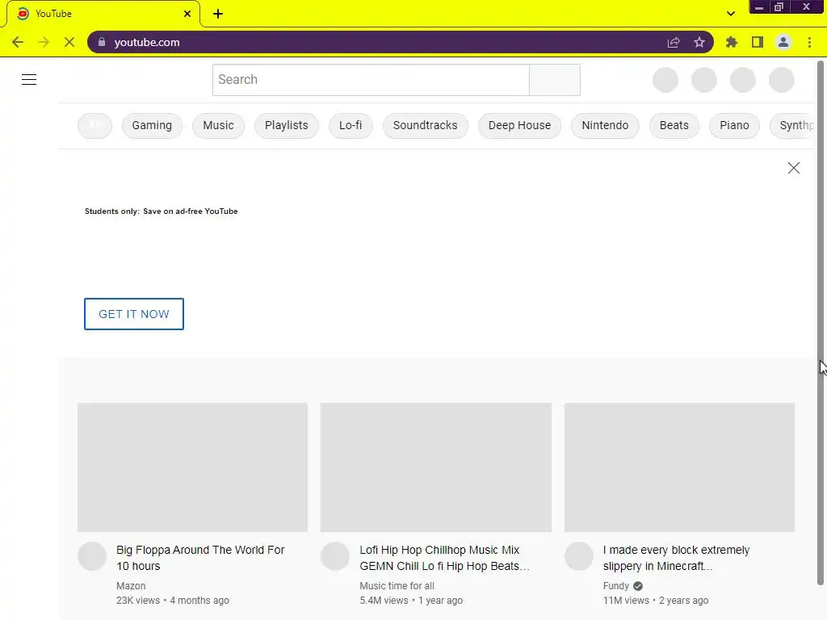Select the Deep House filter chip
This screenshot has width=827, height=620.
(519, 125)
